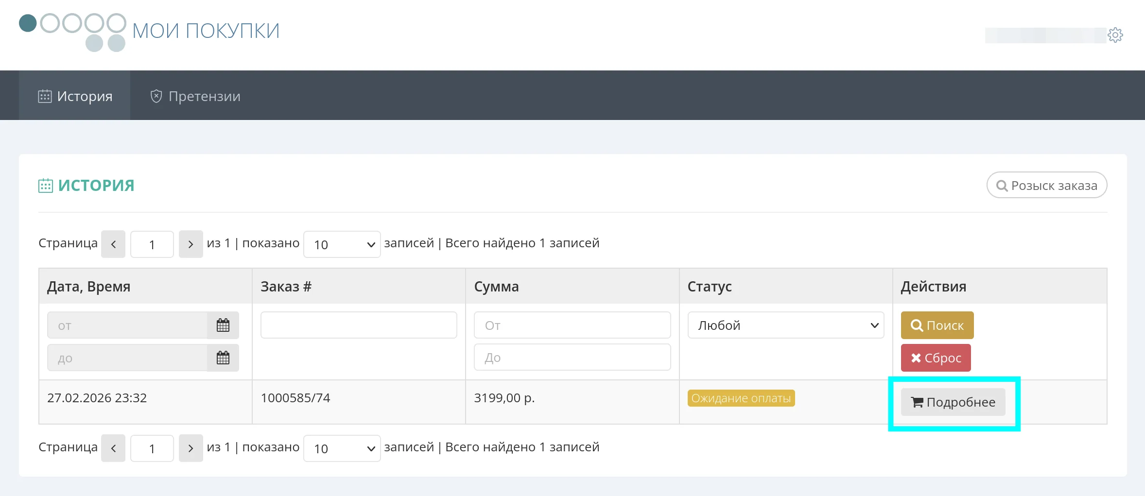Image resolution: width=1145 pixels, height=496 pixels.
Task: Open calendar picker for start date
Action: (223, 325)
